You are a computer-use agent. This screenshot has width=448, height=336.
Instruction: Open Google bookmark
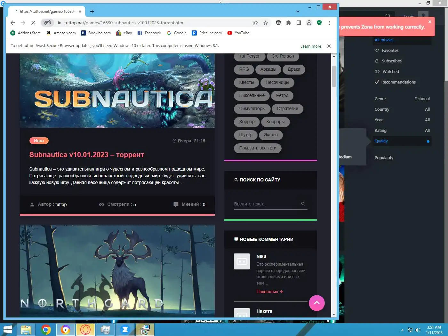(x=177, y=33)
